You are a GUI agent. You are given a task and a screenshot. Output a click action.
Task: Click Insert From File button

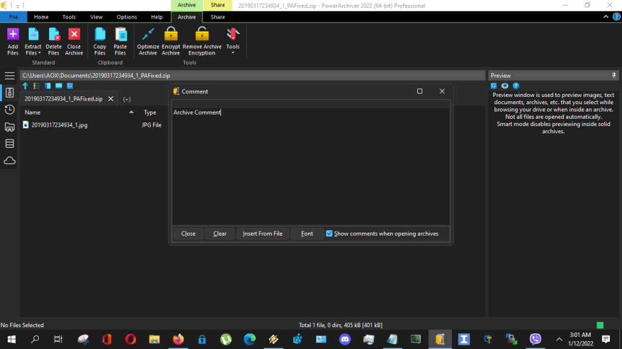pos(262,233)
